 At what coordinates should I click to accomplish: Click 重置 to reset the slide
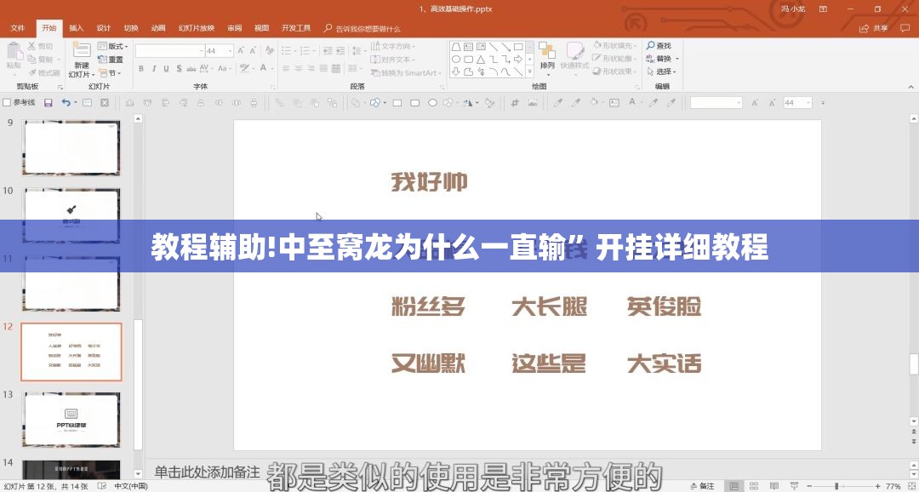click(110, 60)
